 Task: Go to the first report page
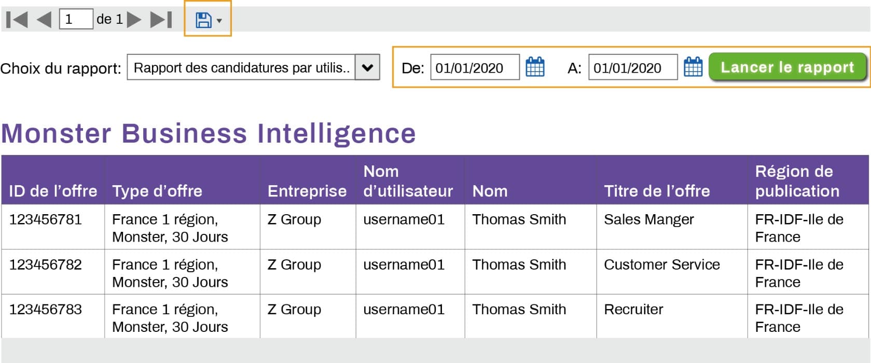pyautogui.click(x=17, y=20)
